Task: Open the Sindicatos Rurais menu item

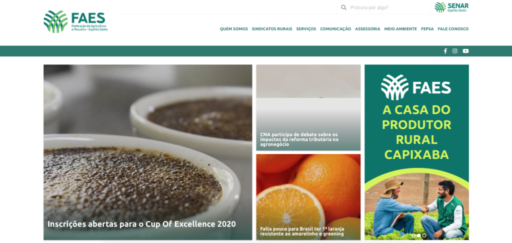Action: pyautogui.click(x=272, y=28)
